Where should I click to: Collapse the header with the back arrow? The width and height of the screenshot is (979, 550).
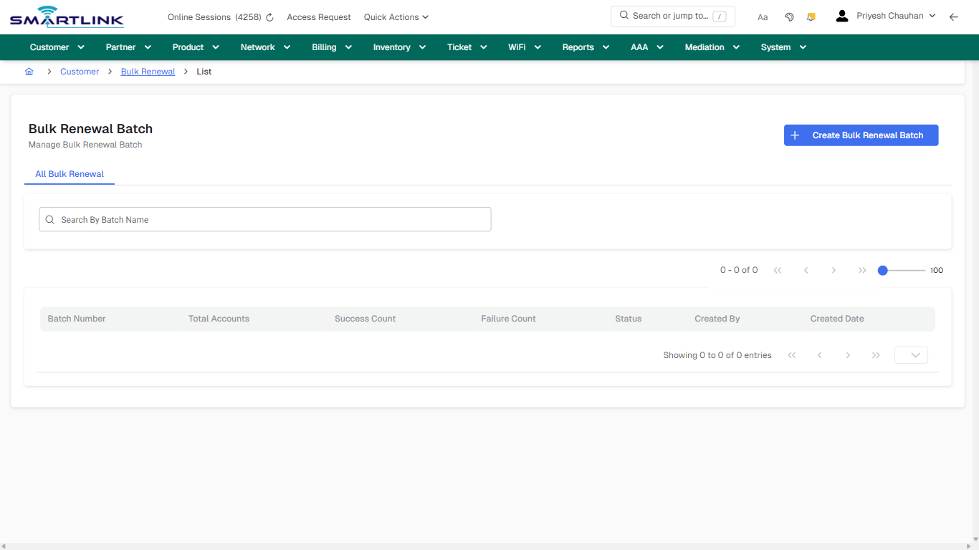(x=954, y=16)
